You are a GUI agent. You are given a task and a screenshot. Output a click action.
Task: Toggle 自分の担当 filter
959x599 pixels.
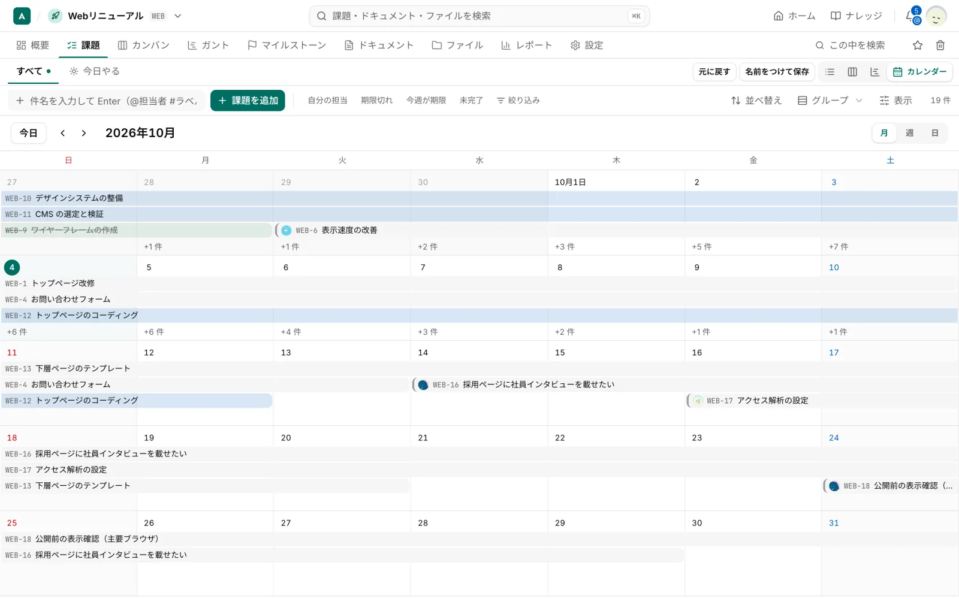point(327,101)
